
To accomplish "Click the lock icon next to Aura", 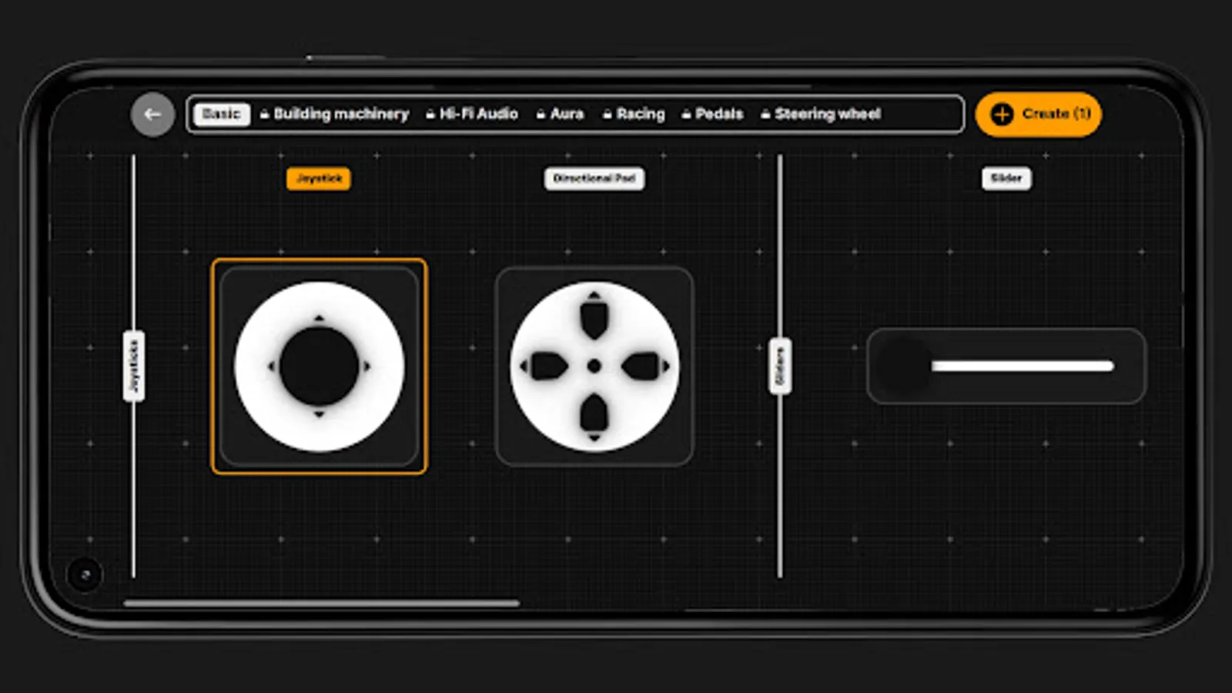I will [540, 114].
